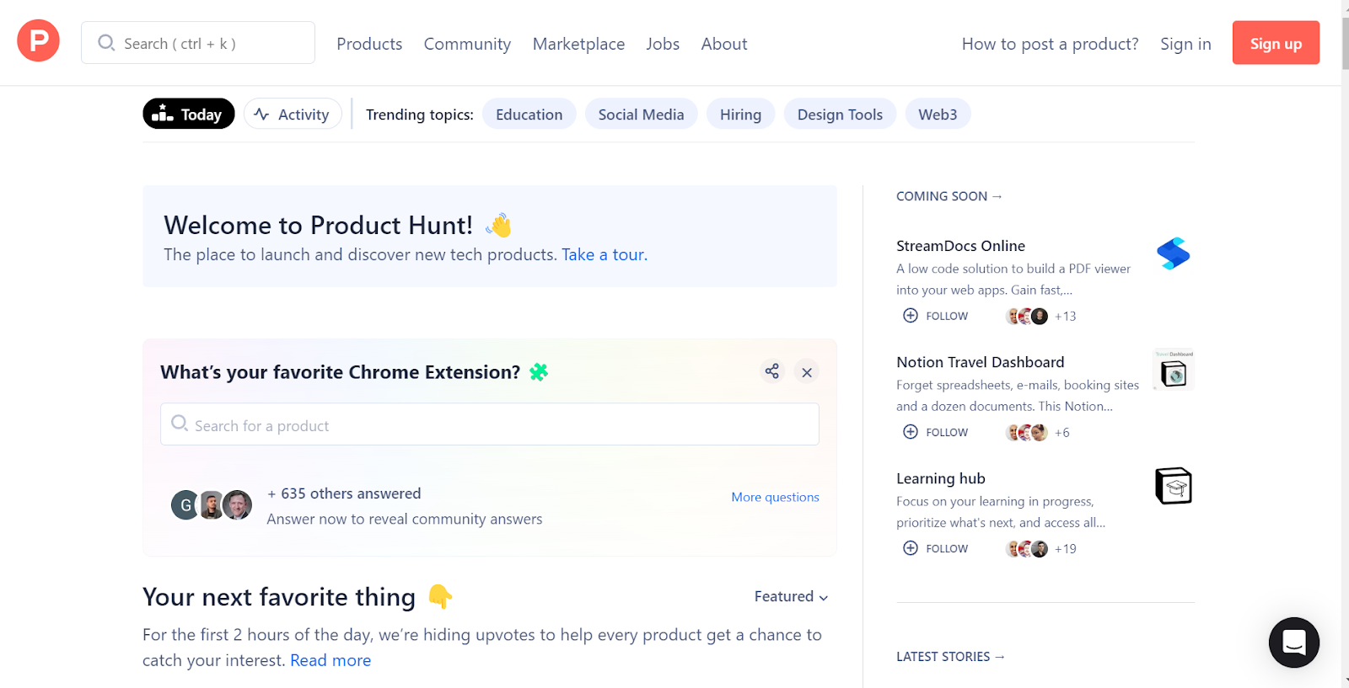Open the StreamDocs Online product logo

[1173, 253]
